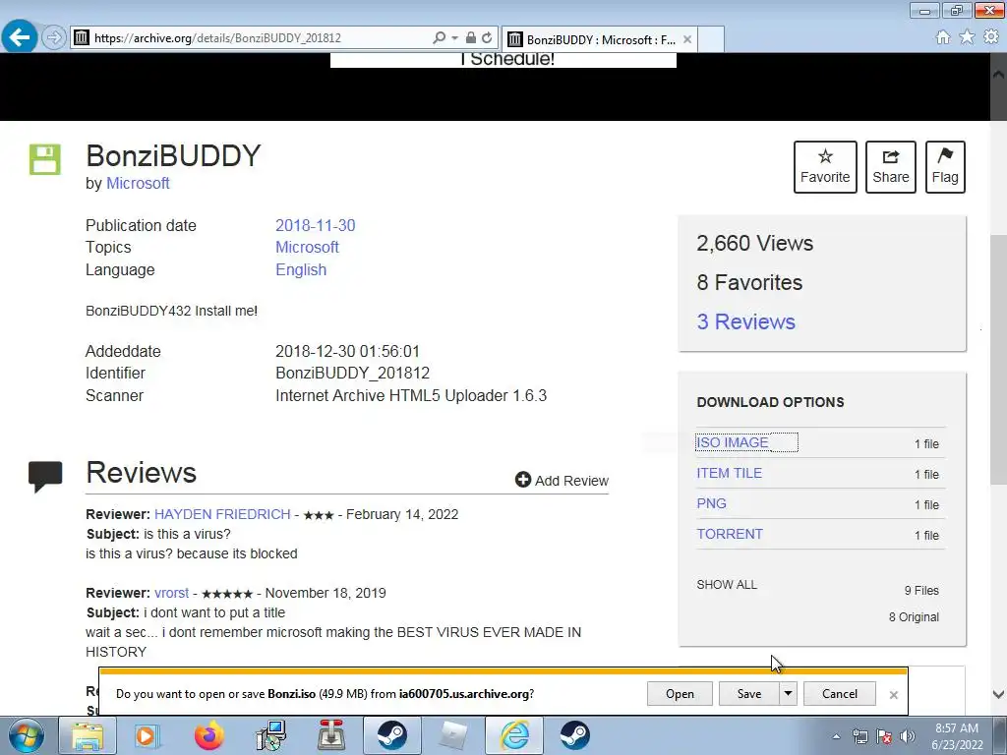1007x755 pixels.
Task: Show hidden system tray icons
Action: coord(836,736)
